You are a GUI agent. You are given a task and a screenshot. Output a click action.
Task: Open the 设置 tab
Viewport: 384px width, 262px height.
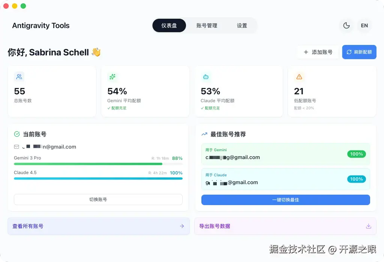click(242, 25)
